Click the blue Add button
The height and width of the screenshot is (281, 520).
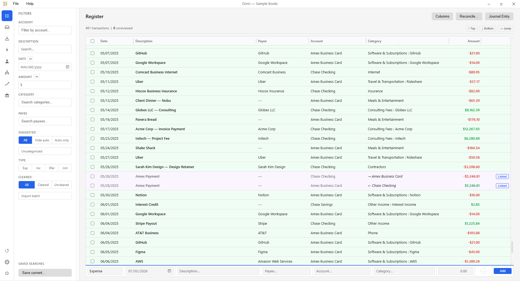click(502, 271)
